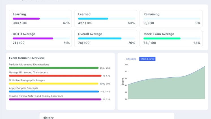Click the blue Learned progress bar
Viewport: 211px width, 119px height.
pyautogui.click(x=93, y=19)
